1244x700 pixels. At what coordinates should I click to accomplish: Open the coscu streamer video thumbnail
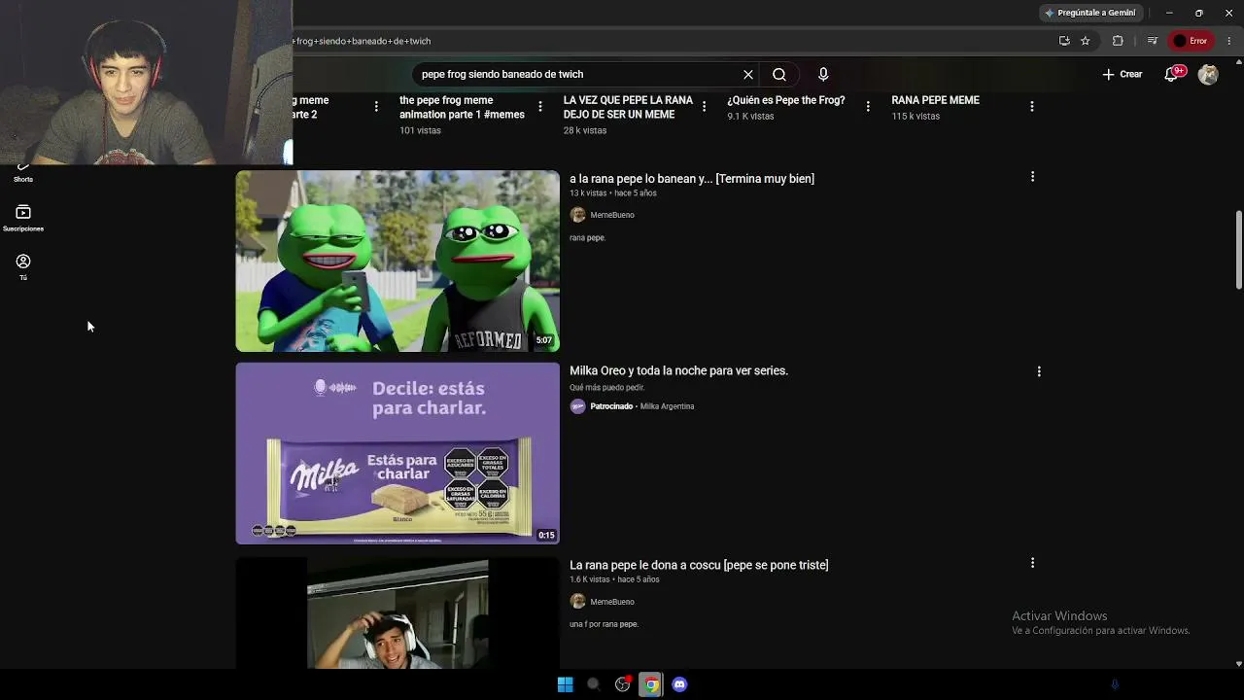pos(397,612)
